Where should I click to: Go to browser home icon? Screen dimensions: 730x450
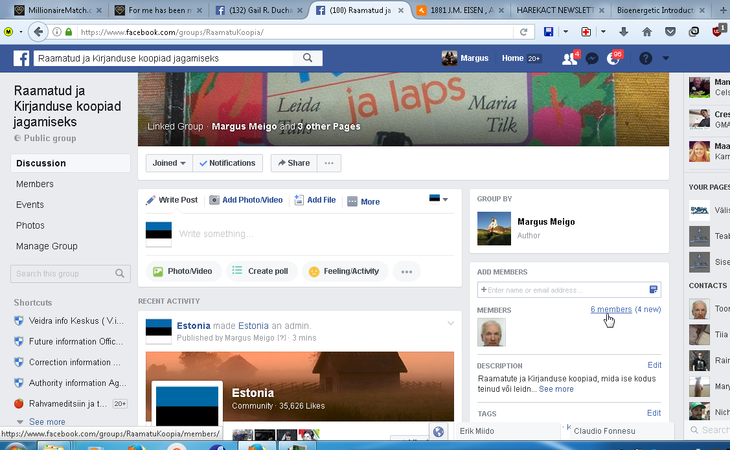pos(647,32)
